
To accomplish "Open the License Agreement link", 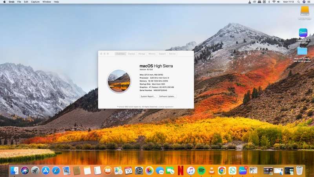I will [x=166, y=107].
